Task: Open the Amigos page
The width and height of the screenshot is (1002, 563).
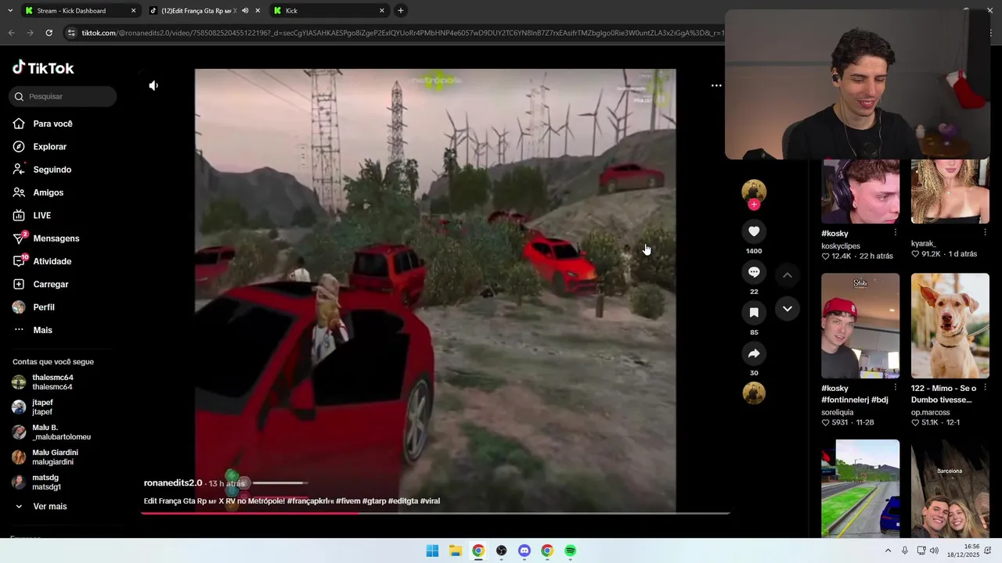Action: [39, 192]
